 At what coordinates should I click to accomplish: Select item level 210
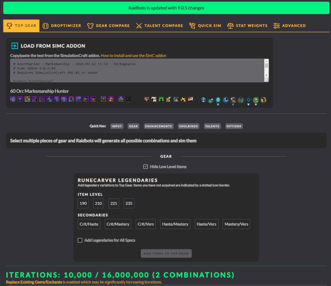pos(98,203)
